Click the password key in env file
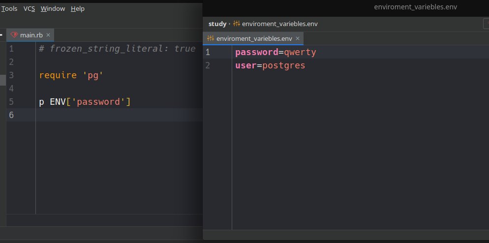 257,52
